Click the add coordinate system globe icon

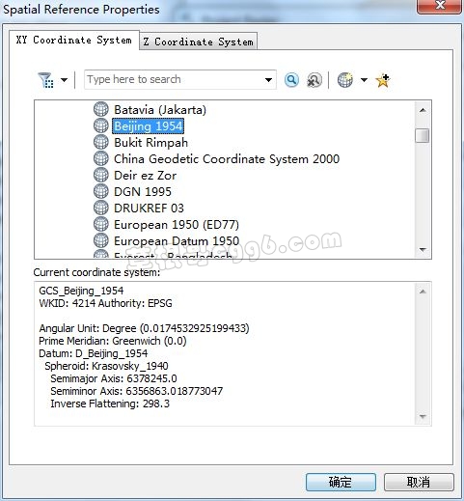[x=345, y=80]
